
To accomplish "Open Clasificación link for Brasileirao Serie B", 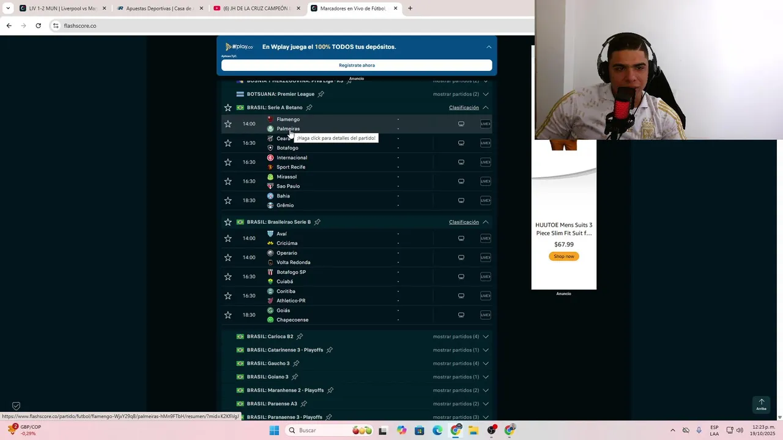I will tap(464, 222).
